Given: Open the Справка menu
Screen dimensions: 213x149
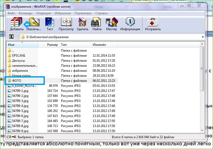Looking at the screenshot, I should [x=101, y=13].
